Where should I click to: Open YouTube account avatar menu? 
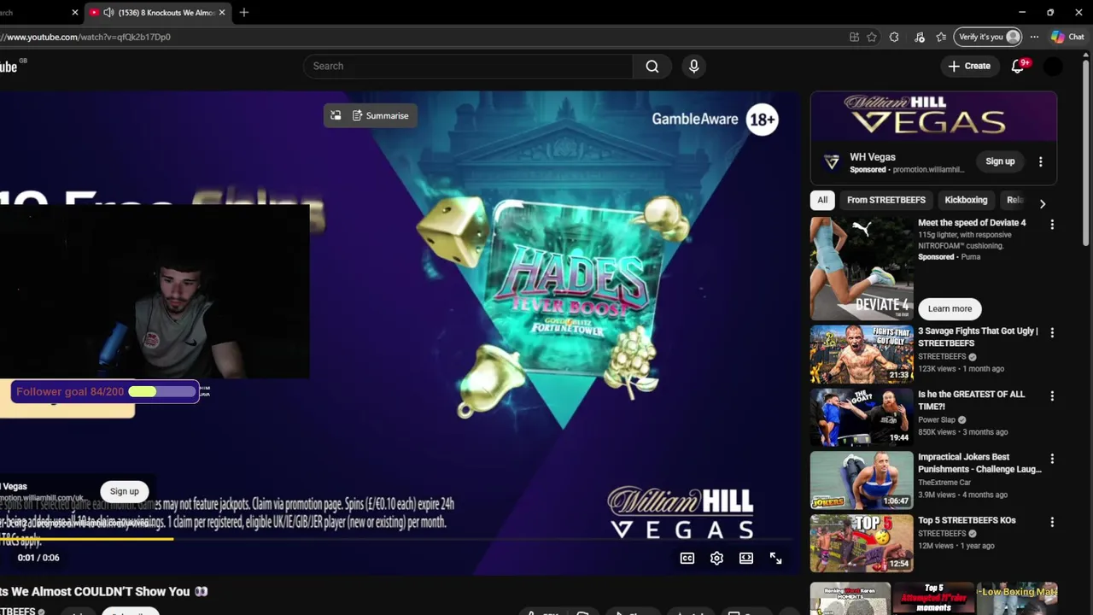1053,66
